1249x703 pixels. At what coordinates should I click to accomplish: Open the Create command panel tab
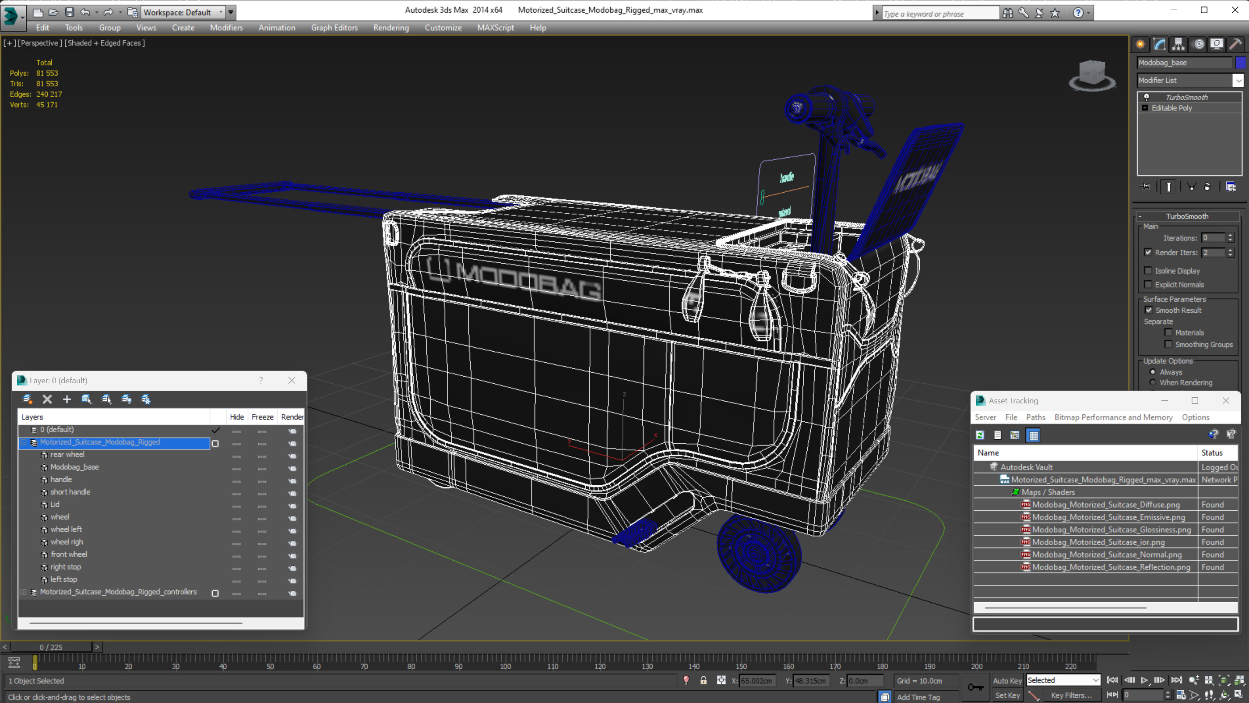point(1140,45)
